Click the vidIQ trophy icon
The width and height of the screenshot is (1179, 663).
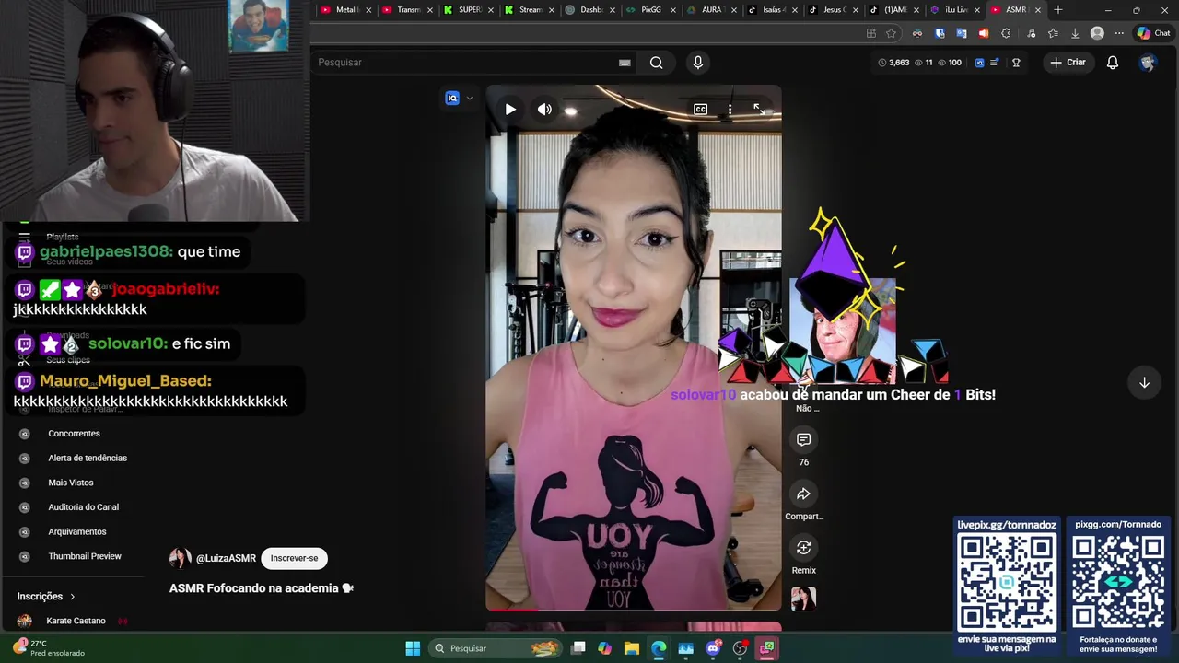click(x=1016, y=63)
